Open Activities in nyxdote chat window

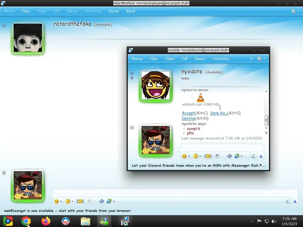(x=221, y=59)
